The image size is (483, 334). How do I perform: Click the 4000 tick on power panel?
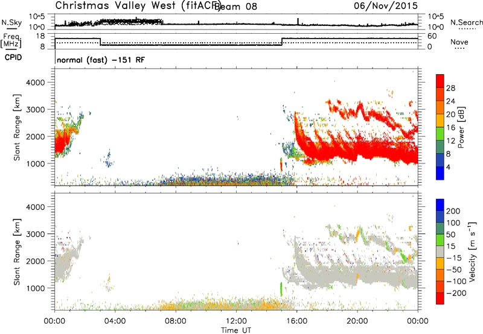tap(36, 83)
